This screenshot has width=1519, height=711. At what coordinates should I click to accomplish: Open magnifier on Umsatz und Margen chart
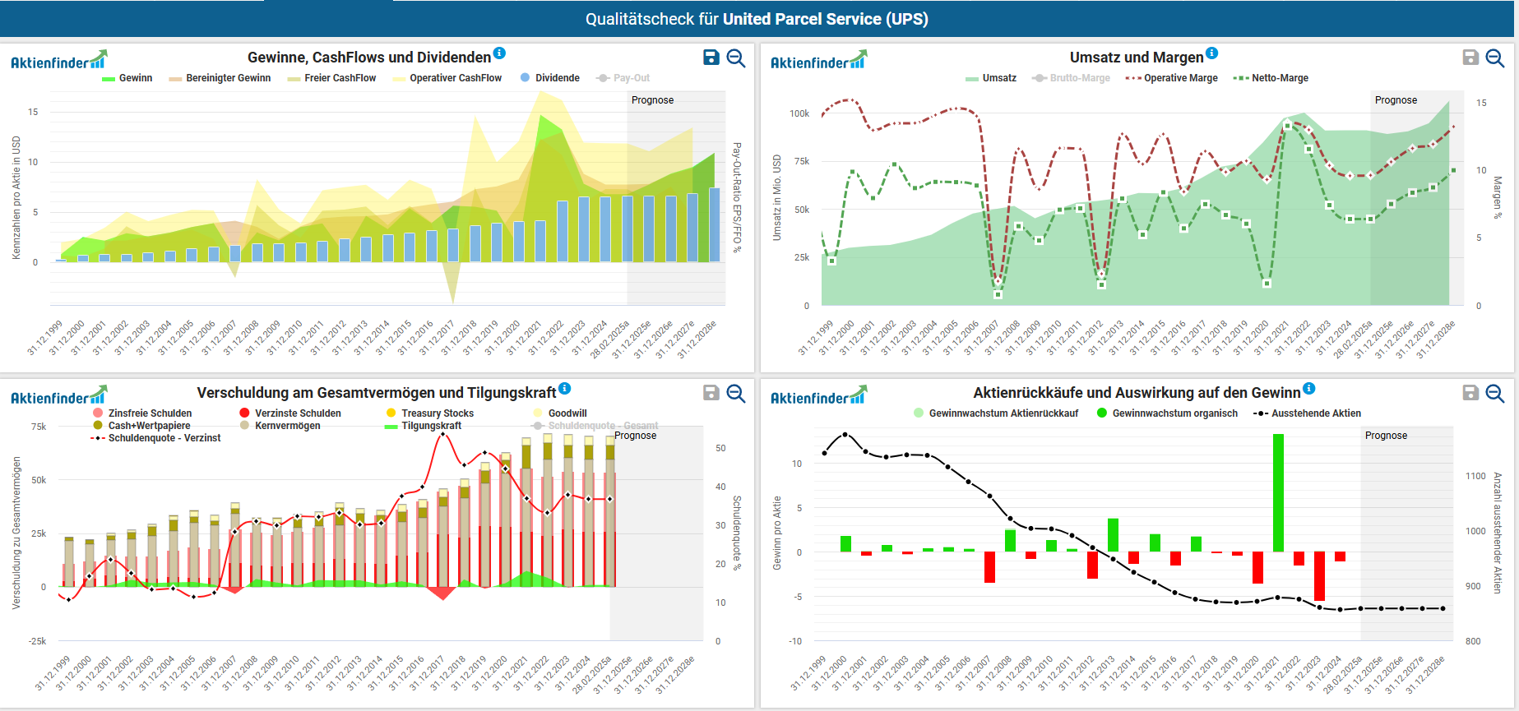1495,58
